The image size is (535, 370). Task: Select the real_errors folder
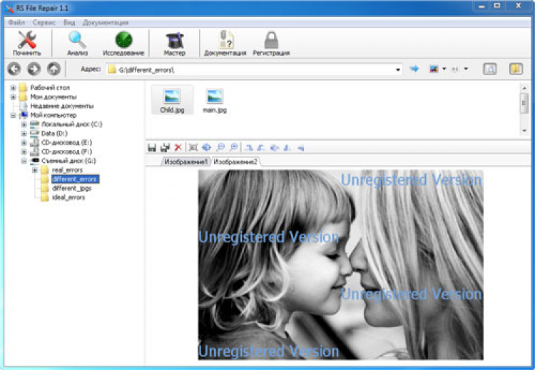point(67,170)
